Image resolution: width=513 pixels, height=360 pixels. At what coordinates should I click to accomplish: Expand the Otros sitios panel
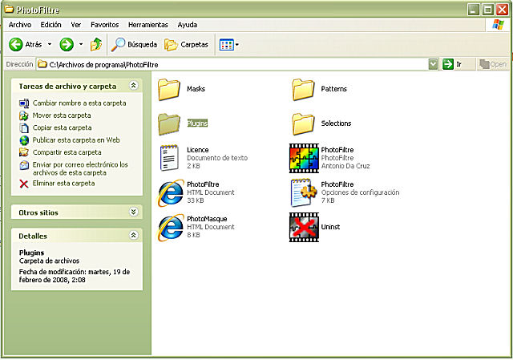134,212
